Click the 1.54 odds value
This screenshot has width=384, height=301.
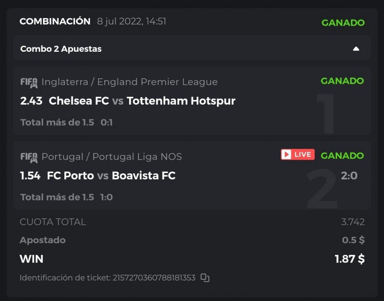(x=31, y=176)
